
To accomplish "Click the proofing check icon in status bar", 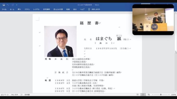I will 21,95.
